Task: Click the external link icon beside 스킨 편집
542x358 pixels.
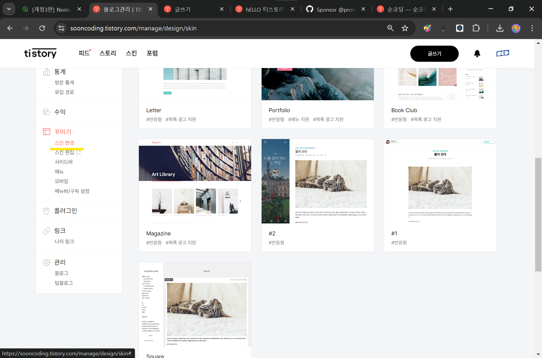Action: coord(79,152)
